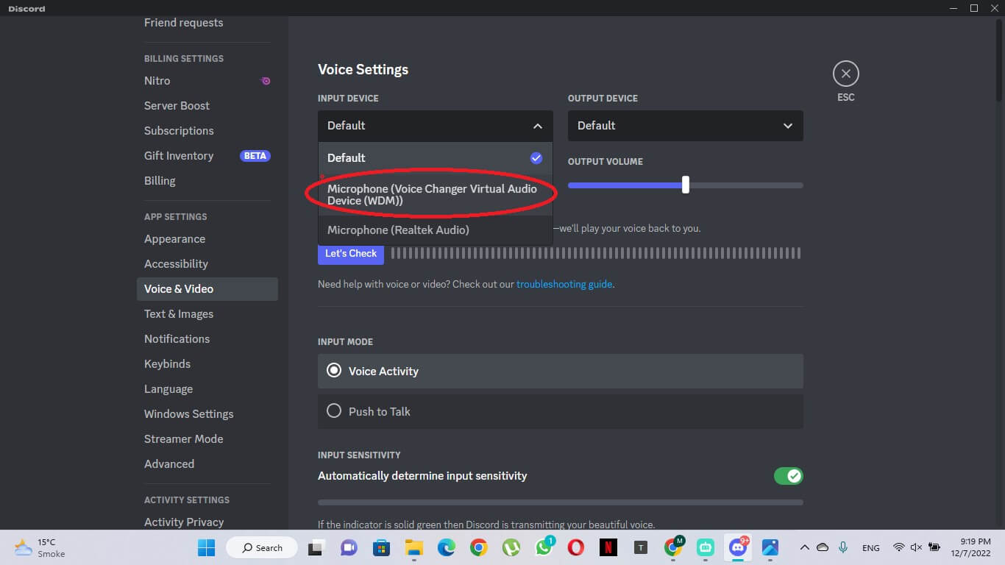Show hidden system tray icons
This screenshot has height=565, width=1005.
804,547
